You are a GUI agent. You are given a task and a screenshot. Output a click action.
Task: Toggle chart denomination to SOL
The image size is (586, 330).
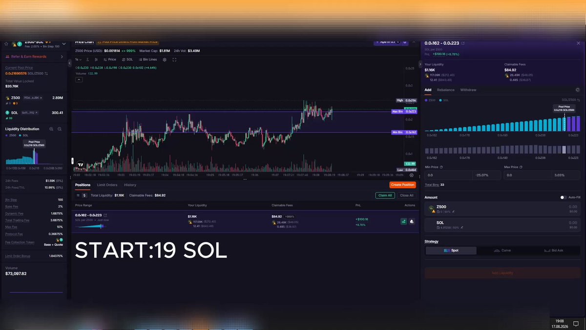(x=127, y=59)
